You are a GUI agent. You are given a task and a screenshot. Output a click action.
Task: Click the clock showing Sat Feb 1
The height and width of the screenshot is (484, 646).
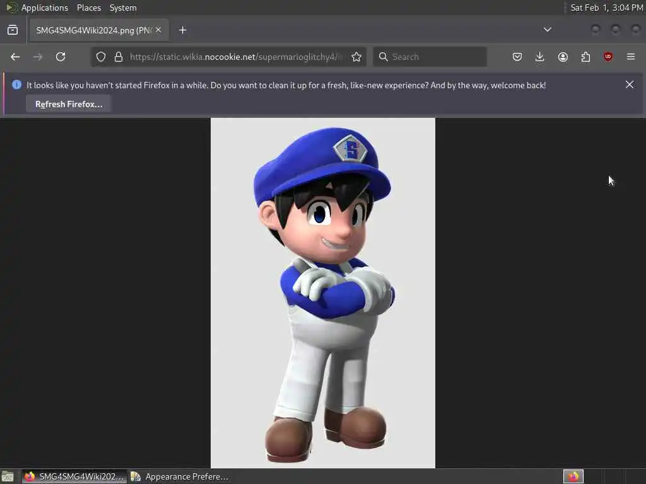606,8
